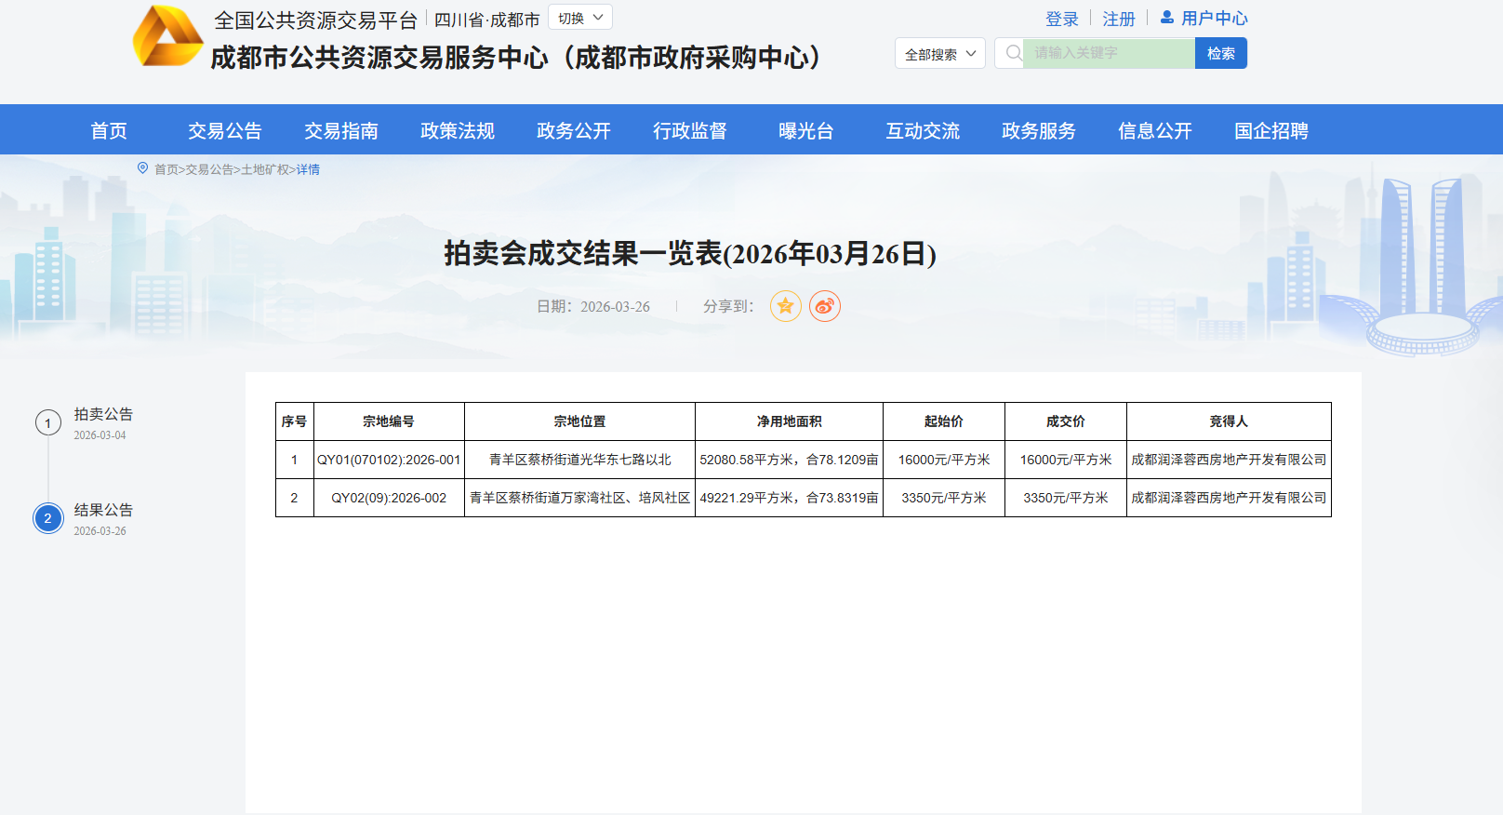Image resolution: width=1503 pixels, height=815 pixels.
Task: Select step 2 circle for 结果公告
Action: tap(48, 518)
